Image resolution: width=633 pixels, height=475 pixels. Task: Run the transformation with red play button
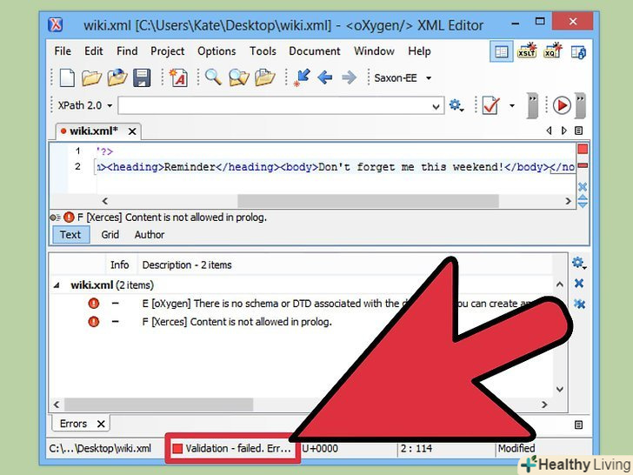point(562,105)
